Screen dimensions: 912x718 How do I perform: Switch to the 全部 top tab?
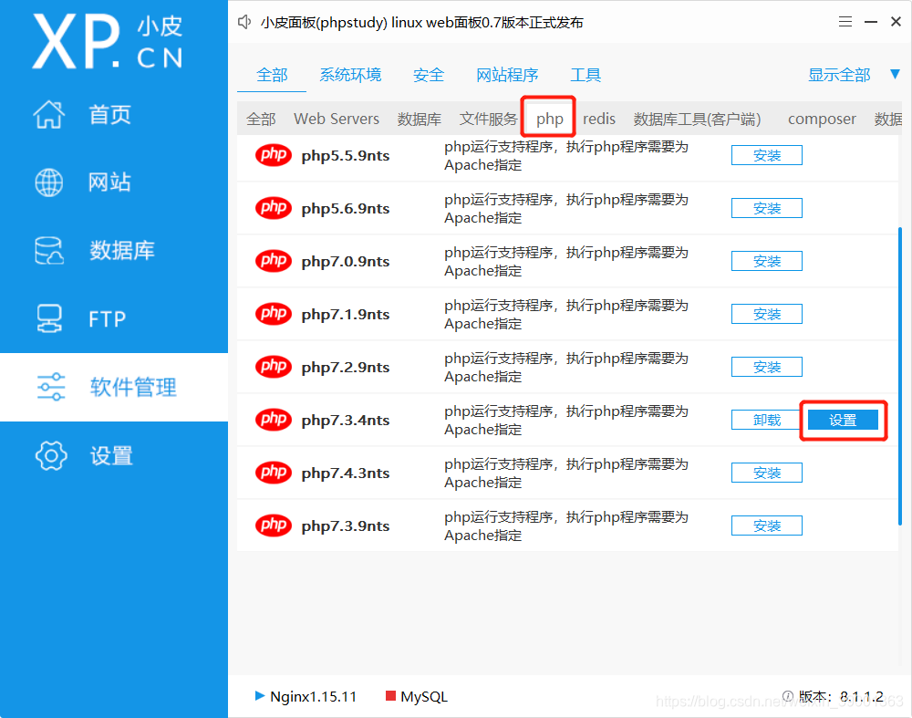[272, 75]
